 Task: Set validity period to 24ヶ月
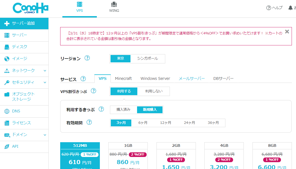click(x=189, y=123)
